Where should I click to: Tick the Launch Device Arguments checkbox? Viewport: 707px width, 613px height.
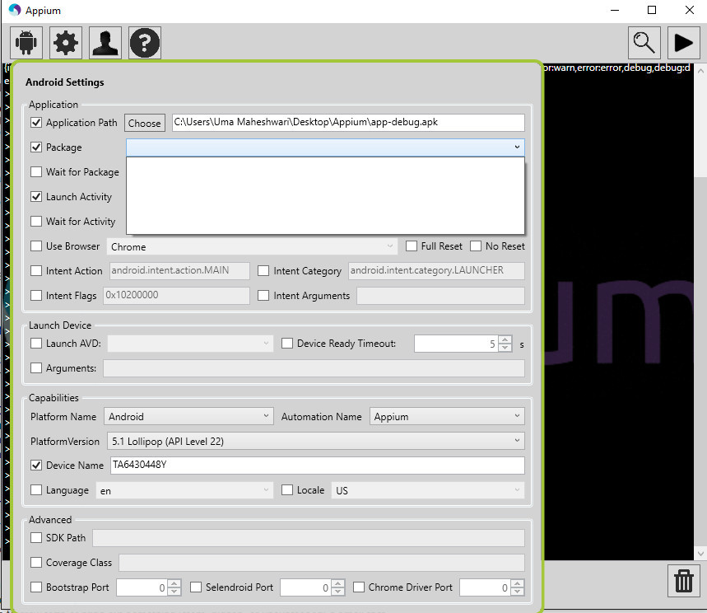(36, 368)
